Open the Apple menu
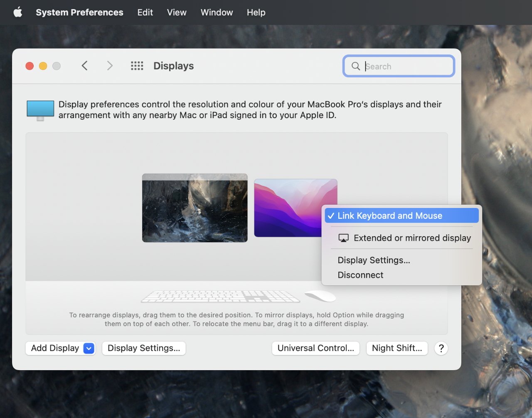This screenshot has width=532, height=418. coord(18,12)
